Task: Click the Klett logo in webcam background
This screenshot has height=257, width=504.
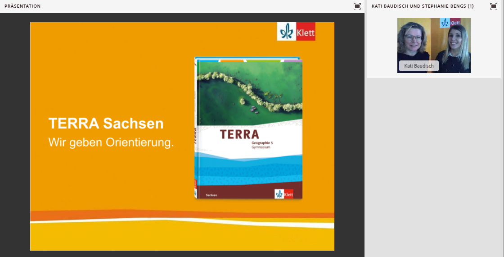Action: point(450,23)
